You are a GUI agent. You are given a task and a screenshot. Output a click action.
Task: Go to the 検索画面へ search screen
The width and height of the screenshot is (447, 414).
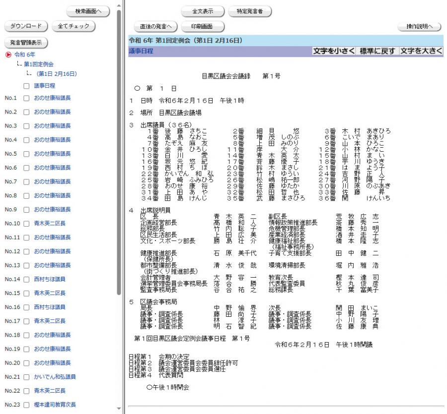(88, 11)
